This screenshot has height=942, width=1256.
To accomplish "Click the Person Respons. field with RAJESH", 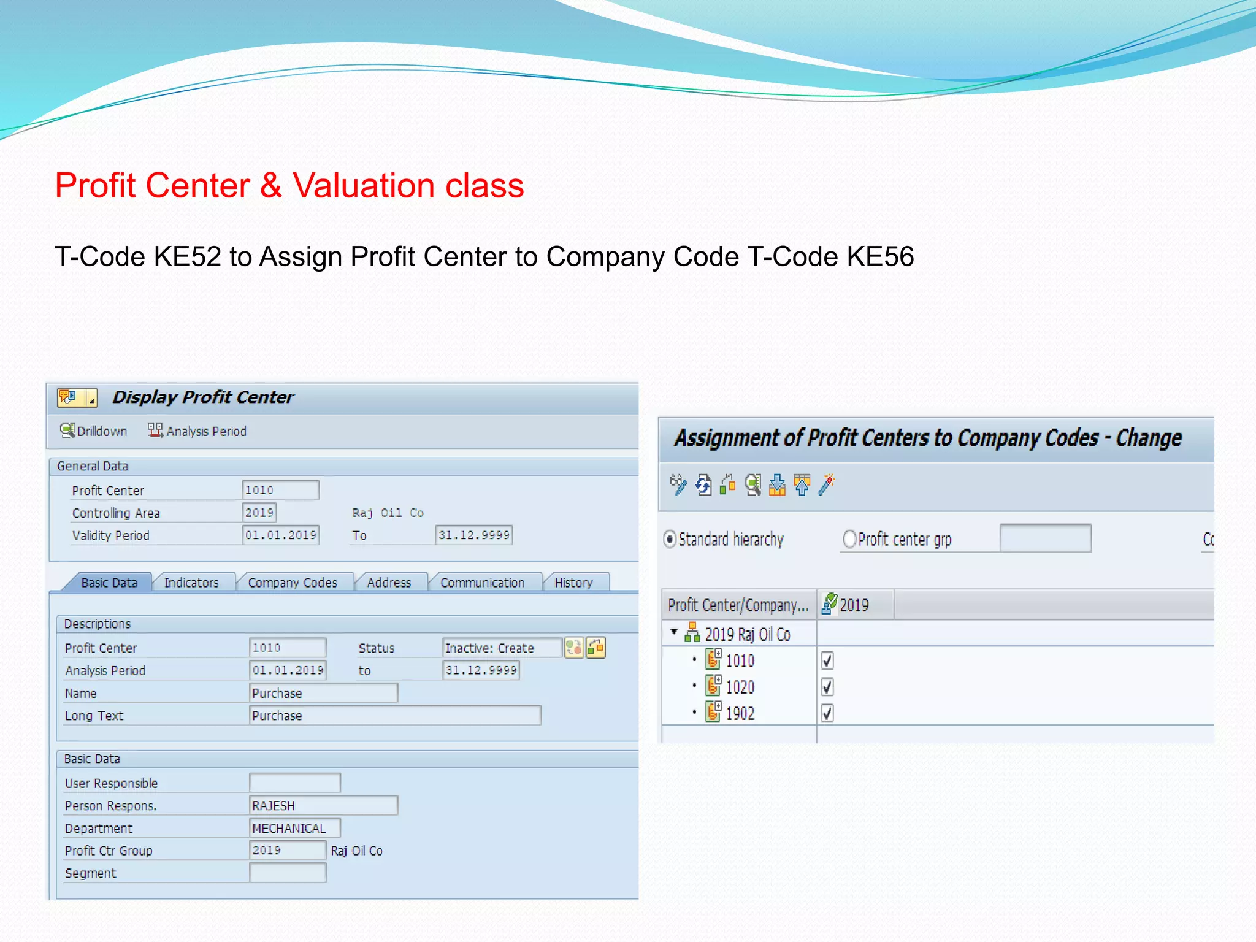I will coord(323,805).
